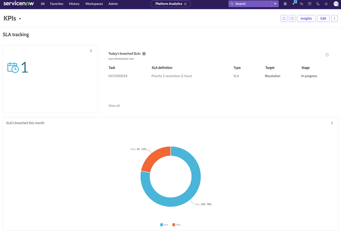Open the search scope dropdown arrow
The image size is (341, 234).
click(x=275, y=4)
